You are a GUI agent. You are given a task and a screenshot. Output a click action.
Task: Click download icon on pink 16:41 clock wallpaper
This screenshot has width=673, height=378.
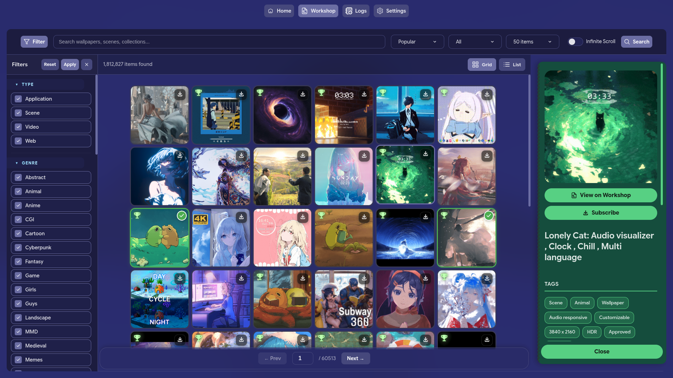click(x=303, y=217)
